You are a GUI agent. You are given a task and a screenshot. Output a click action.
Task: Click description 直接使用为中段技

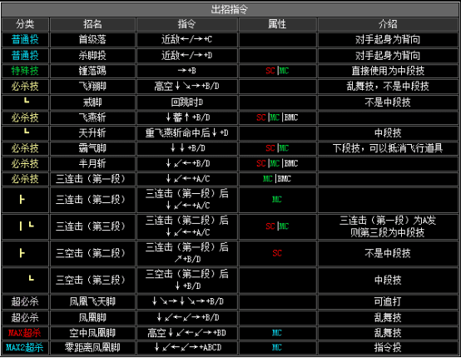pyautogui.click(x=388, y=71)
